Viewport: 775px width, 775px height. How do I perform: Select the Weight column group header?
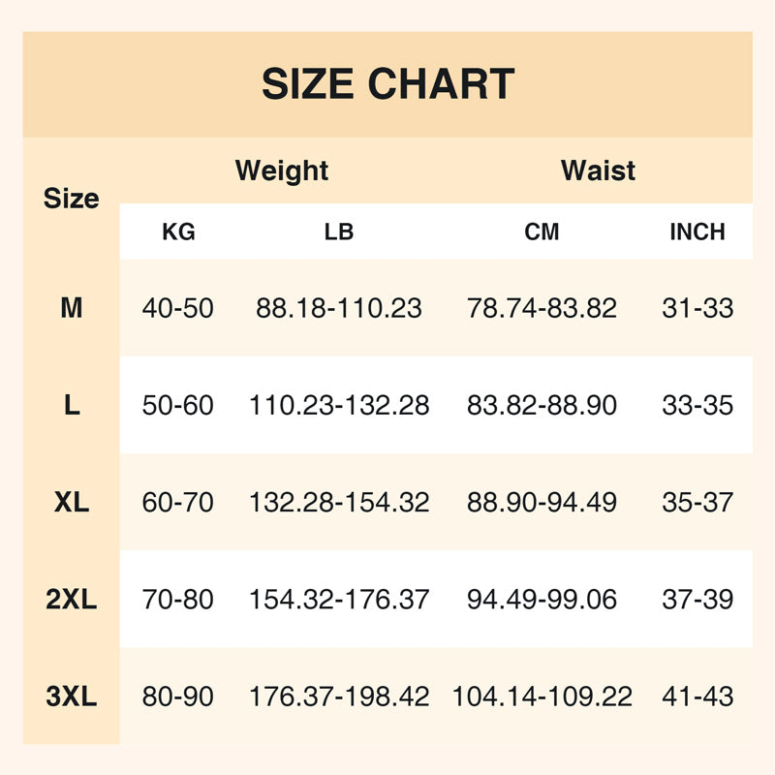[282, 171]
